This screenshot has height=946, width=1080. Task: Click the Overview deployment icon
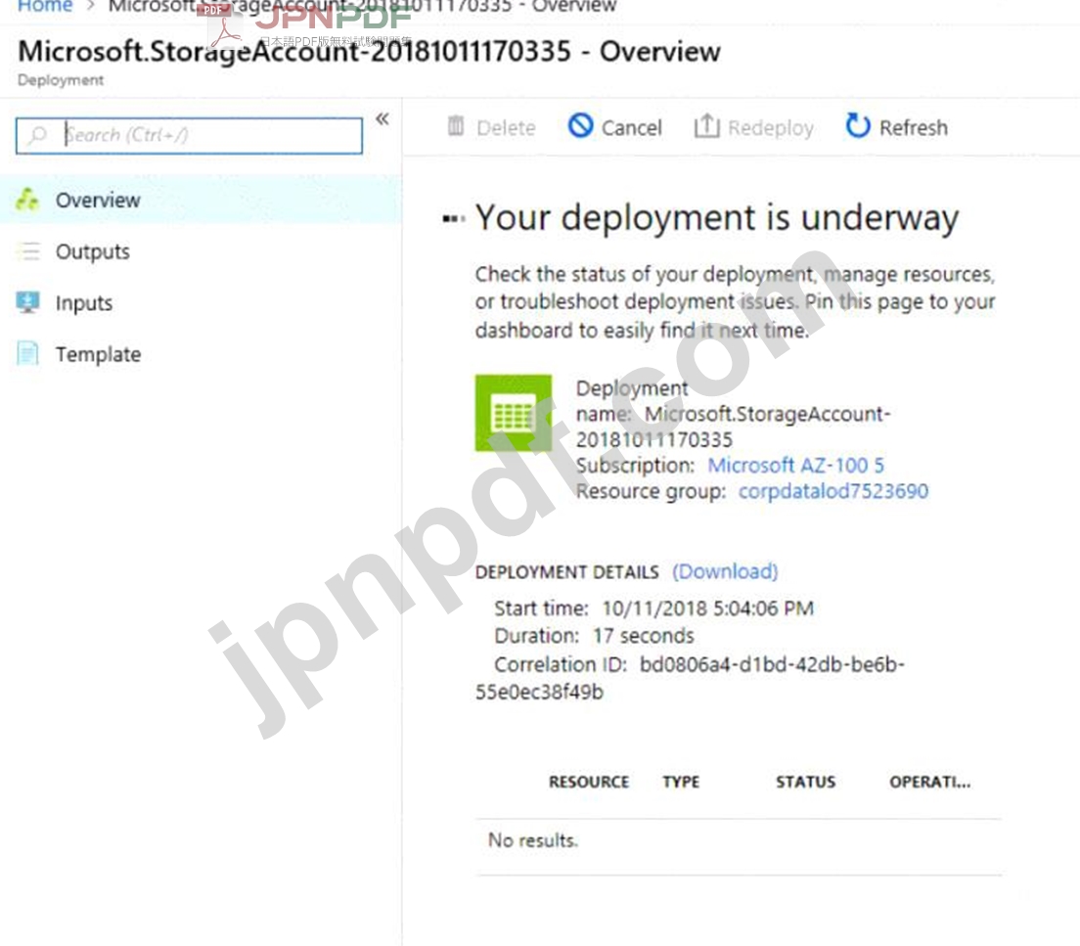[x=27, y=200]
